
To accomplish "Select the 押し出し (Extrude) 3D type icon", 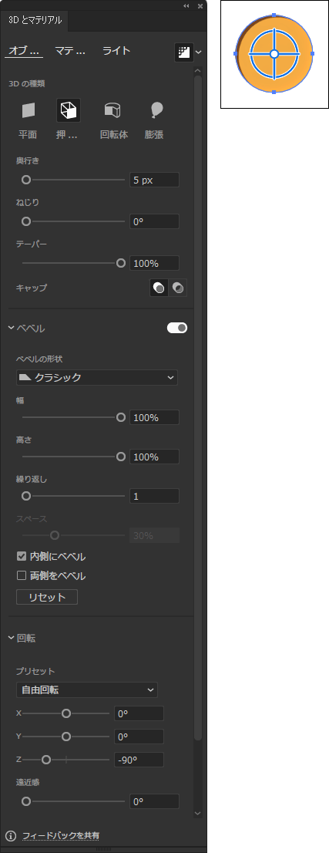I will [x=69, y=110].
